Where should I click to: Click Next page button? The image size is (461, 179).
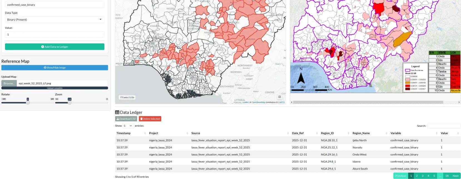tap(455, 176)
